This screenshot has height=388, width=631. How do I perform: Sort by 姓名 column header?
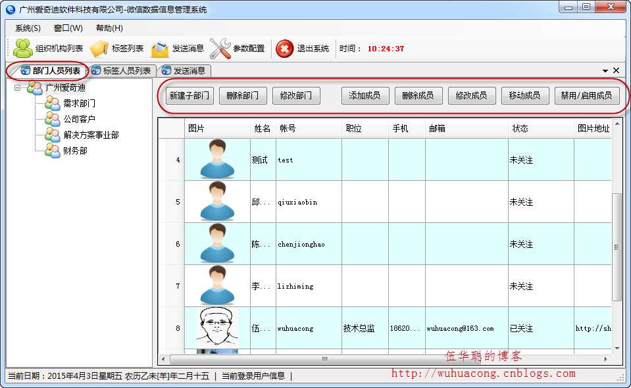263,129
